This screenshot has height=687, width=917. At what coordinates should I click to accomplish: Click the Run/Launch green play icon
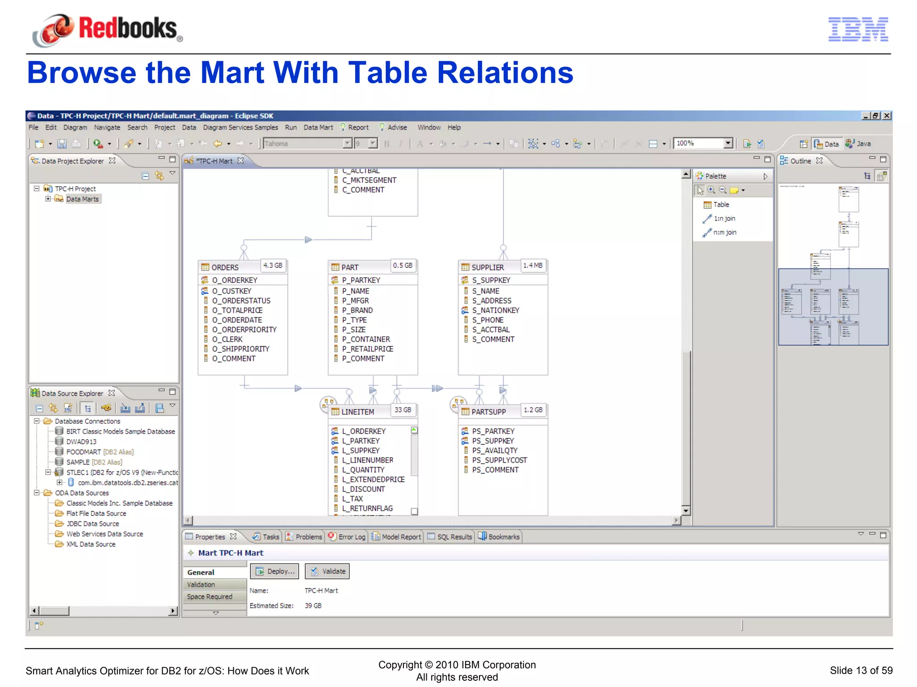click(98, 144)
